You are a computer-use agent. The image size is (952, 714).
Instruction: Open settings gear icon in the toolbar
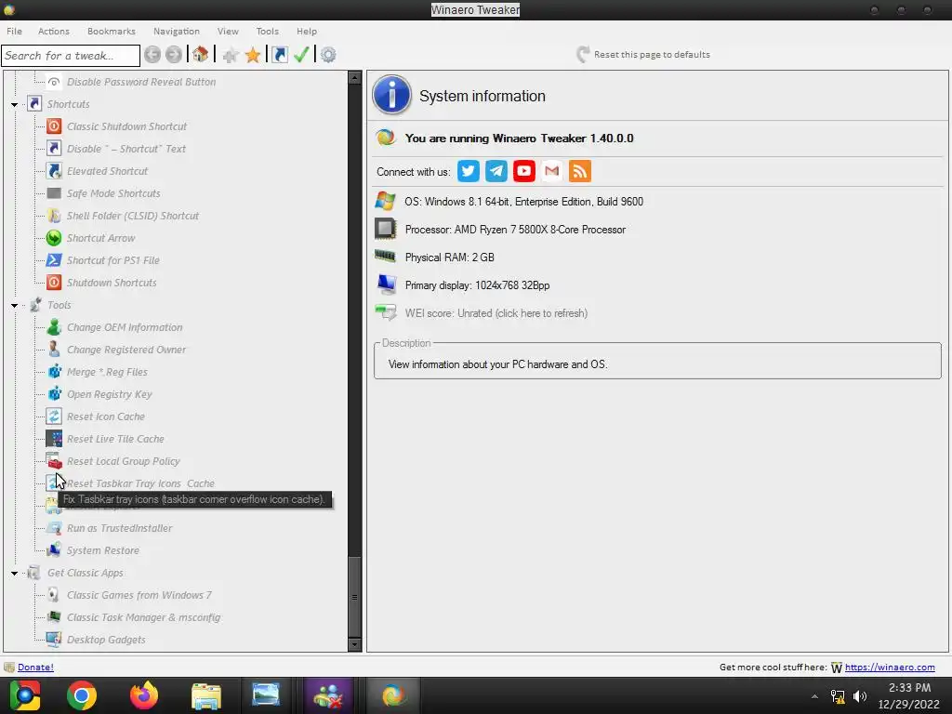tap(328, 55)
